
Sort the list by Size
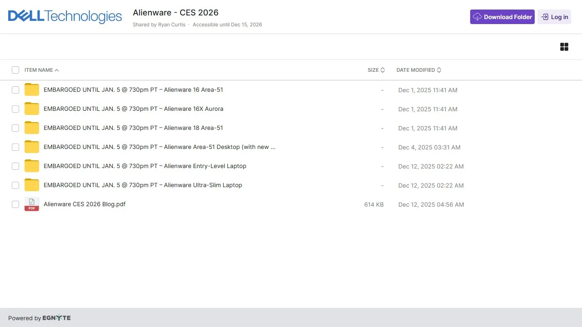pyautogui.click(x=376, y=70)
